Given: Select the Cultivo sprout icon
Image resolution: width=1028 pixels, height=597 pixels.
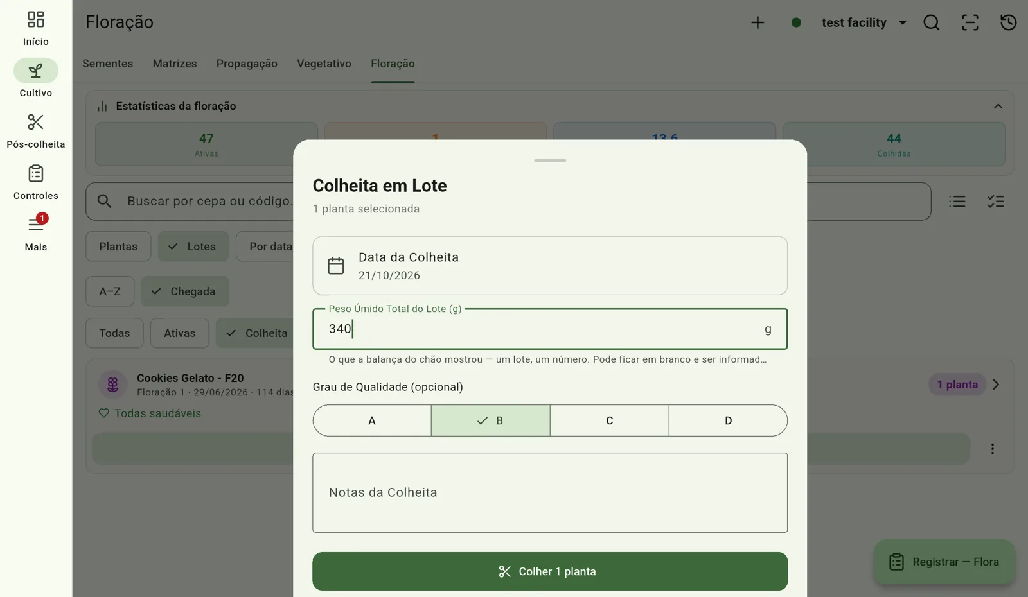Looking at the screenshot, I should click(x=36, y=71).
